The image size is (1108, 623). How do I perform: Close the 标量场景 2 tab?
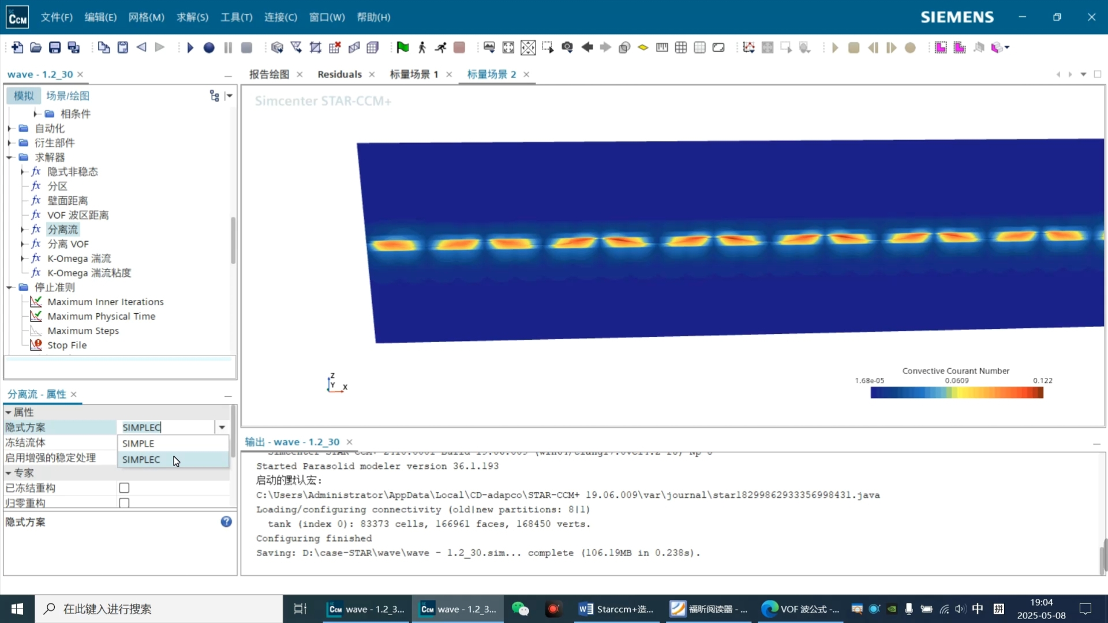pos(526,74)
